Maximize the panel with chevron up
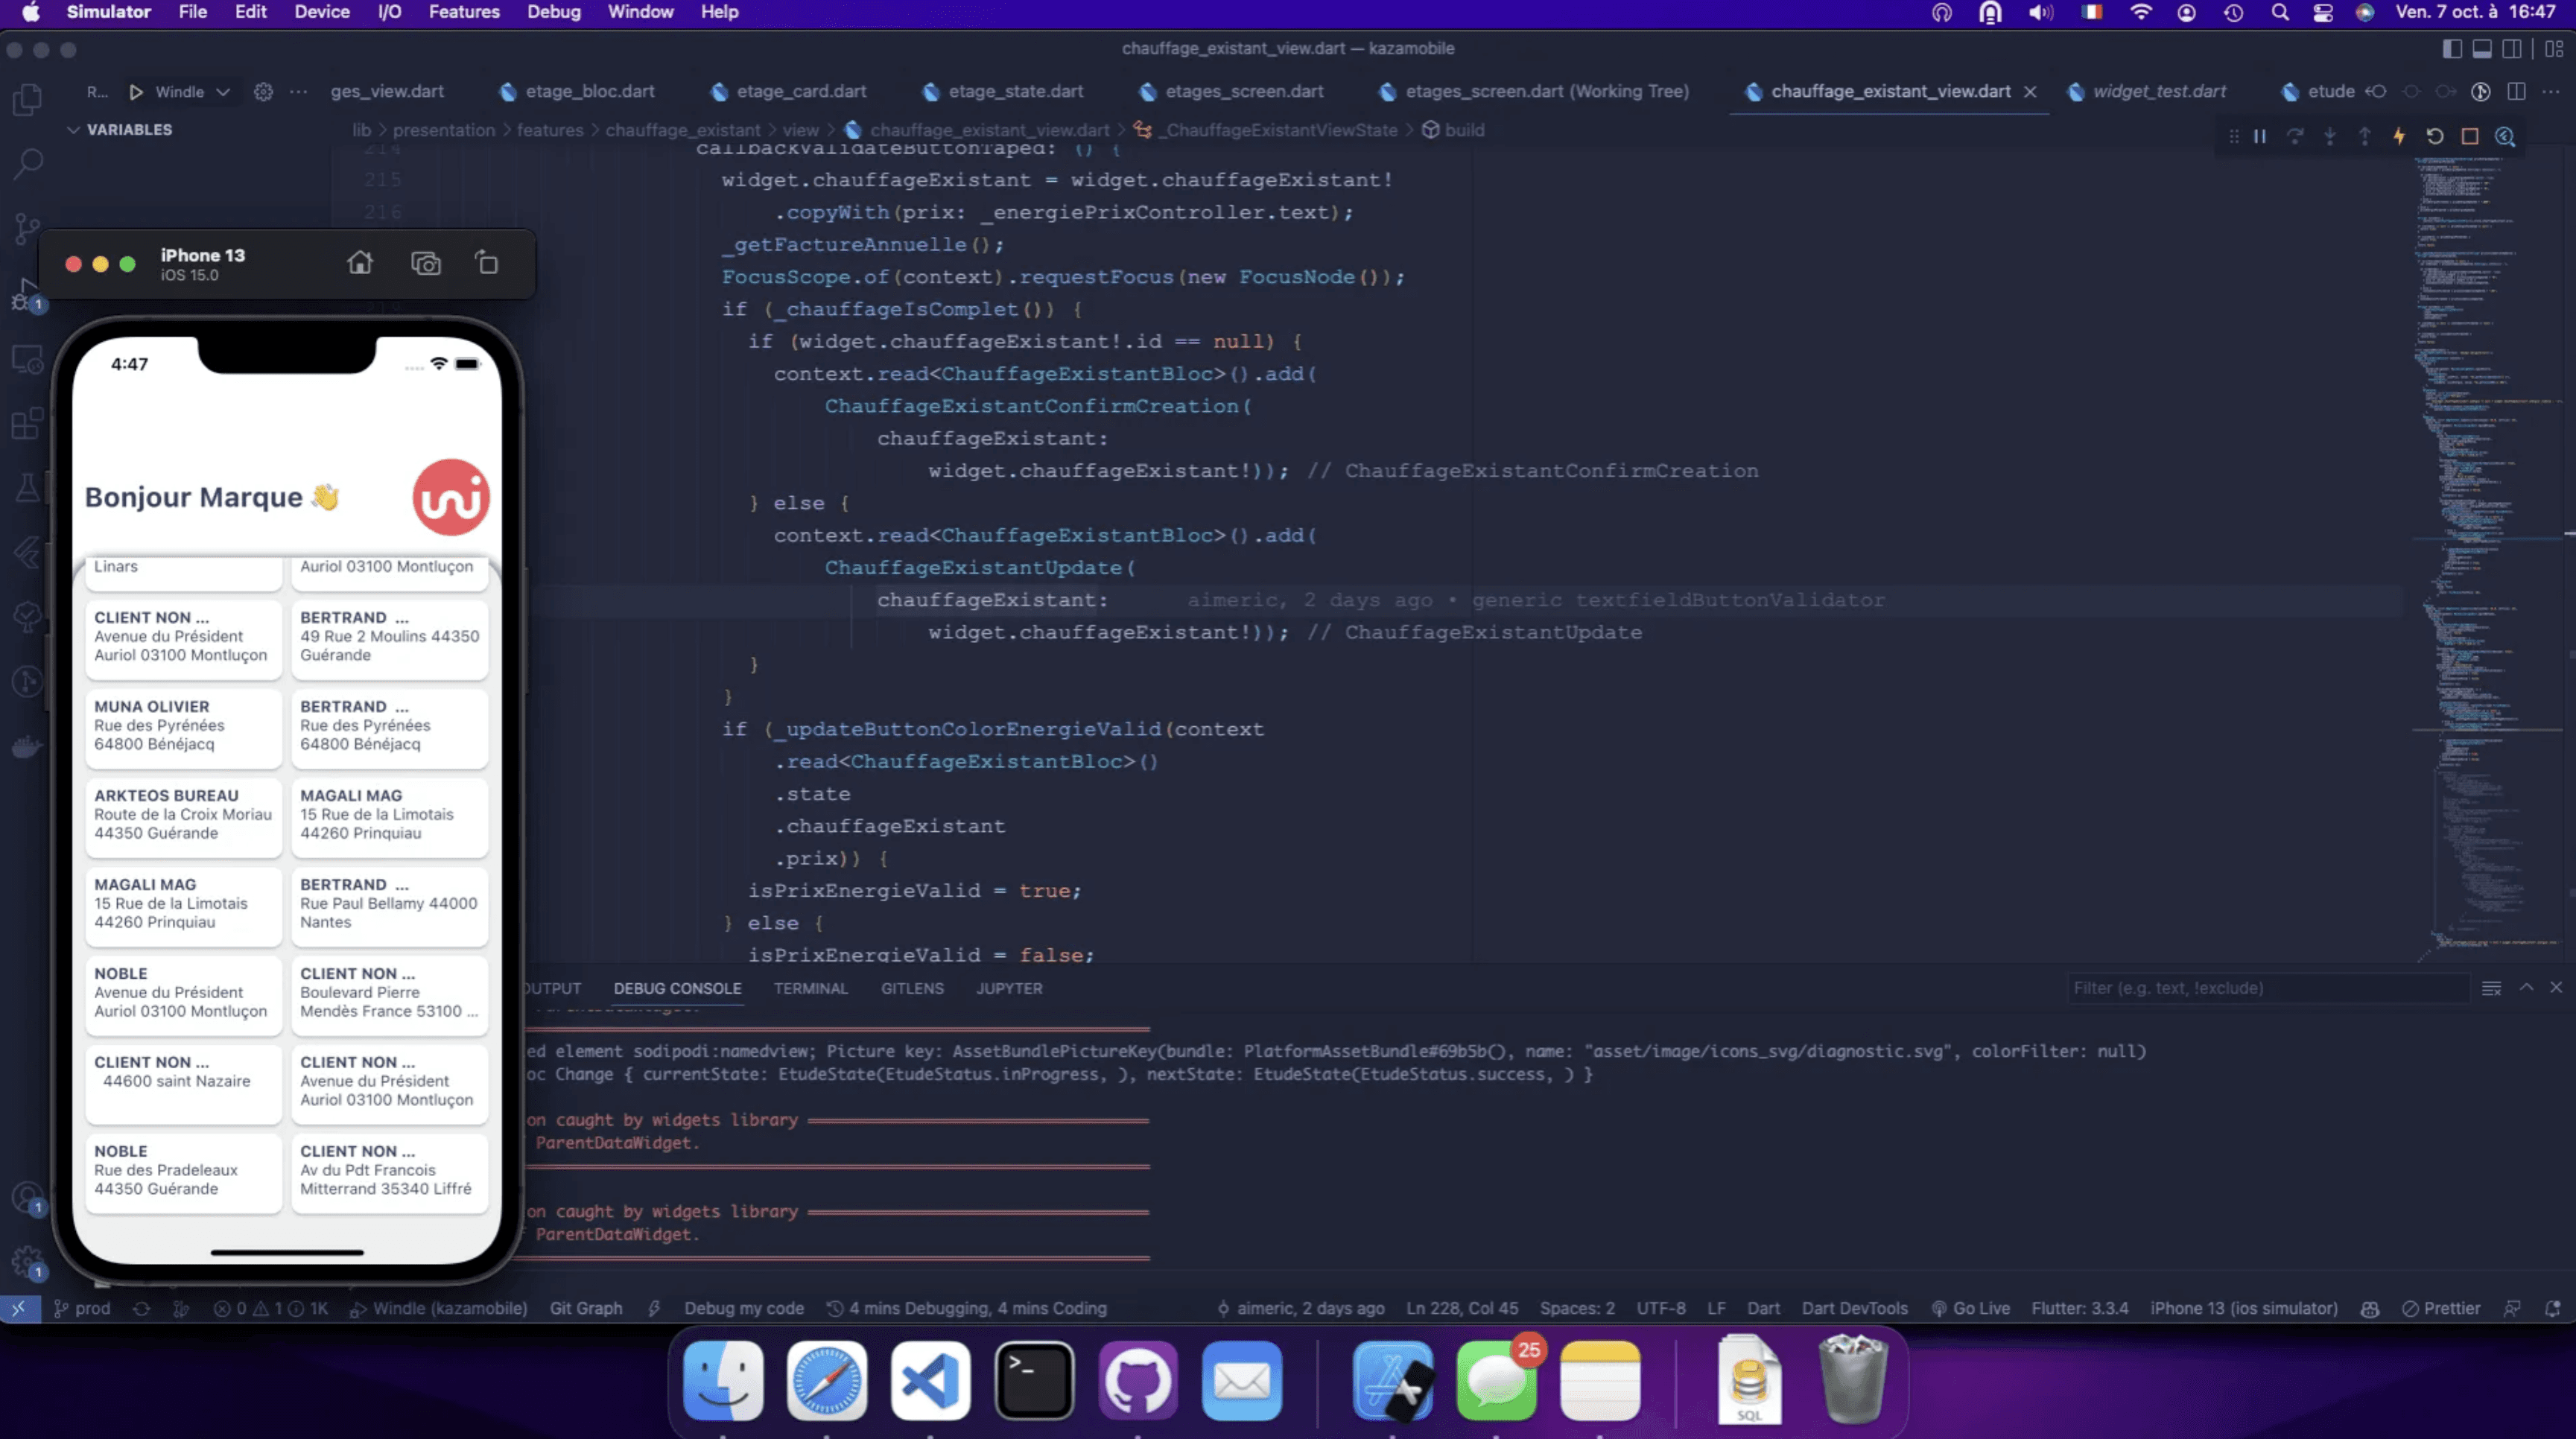This screenshot has height=1439, width=2576. point(2526,988)
